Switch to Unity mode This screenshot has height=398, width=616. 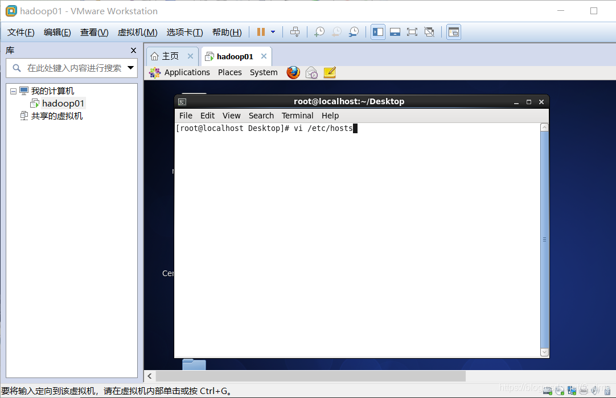(x=429, y=32)
